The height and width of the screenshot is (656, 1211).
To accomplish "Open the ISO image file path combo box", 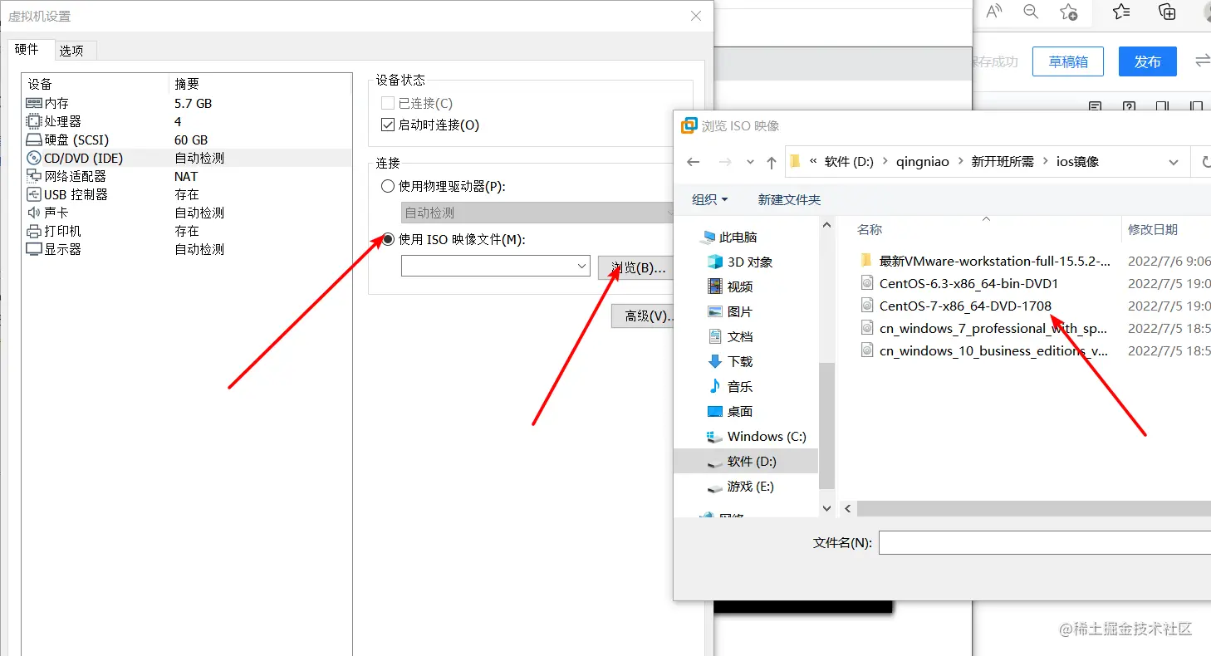I will (496, 266).
